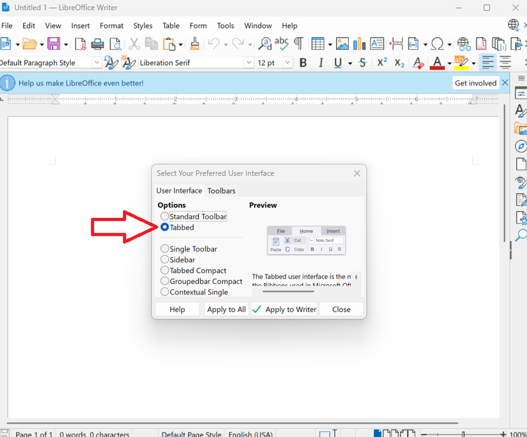The height and width of the screenshot is (437, 527).
Task: Open the Save dropdown arrow
Action: pyautogui.click(x=66, y=44)
